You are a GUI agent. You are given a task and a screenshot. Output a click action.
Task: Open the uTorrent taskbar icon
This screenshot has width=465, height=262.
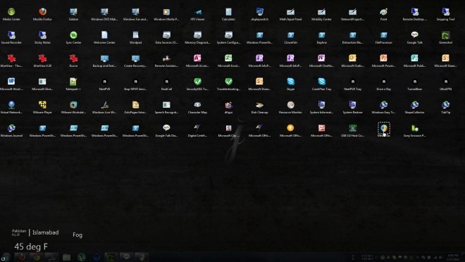point(82,257)
